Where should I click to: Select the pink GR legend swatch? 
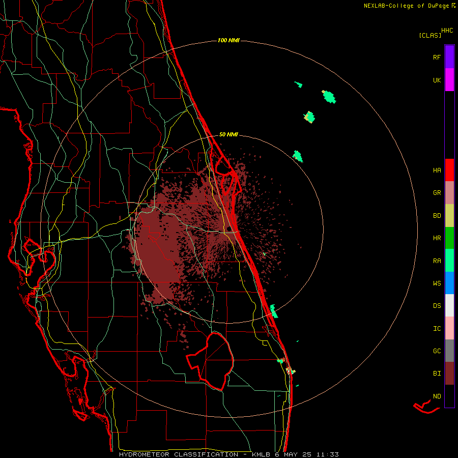click(x=449, y=193)
